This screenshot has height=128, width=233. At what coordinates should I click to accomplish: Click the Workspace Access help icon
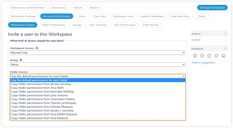pos(37,48)
